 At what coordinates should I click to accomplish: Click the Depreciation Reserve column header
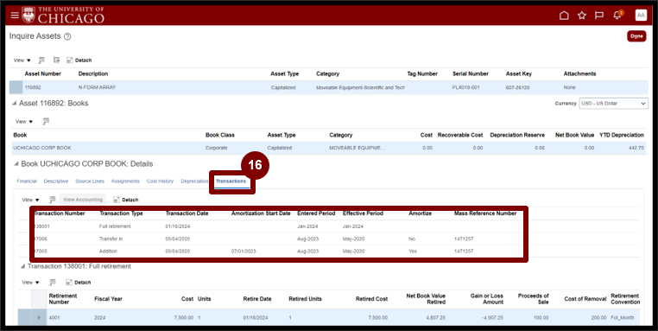(x=517, y=135)
